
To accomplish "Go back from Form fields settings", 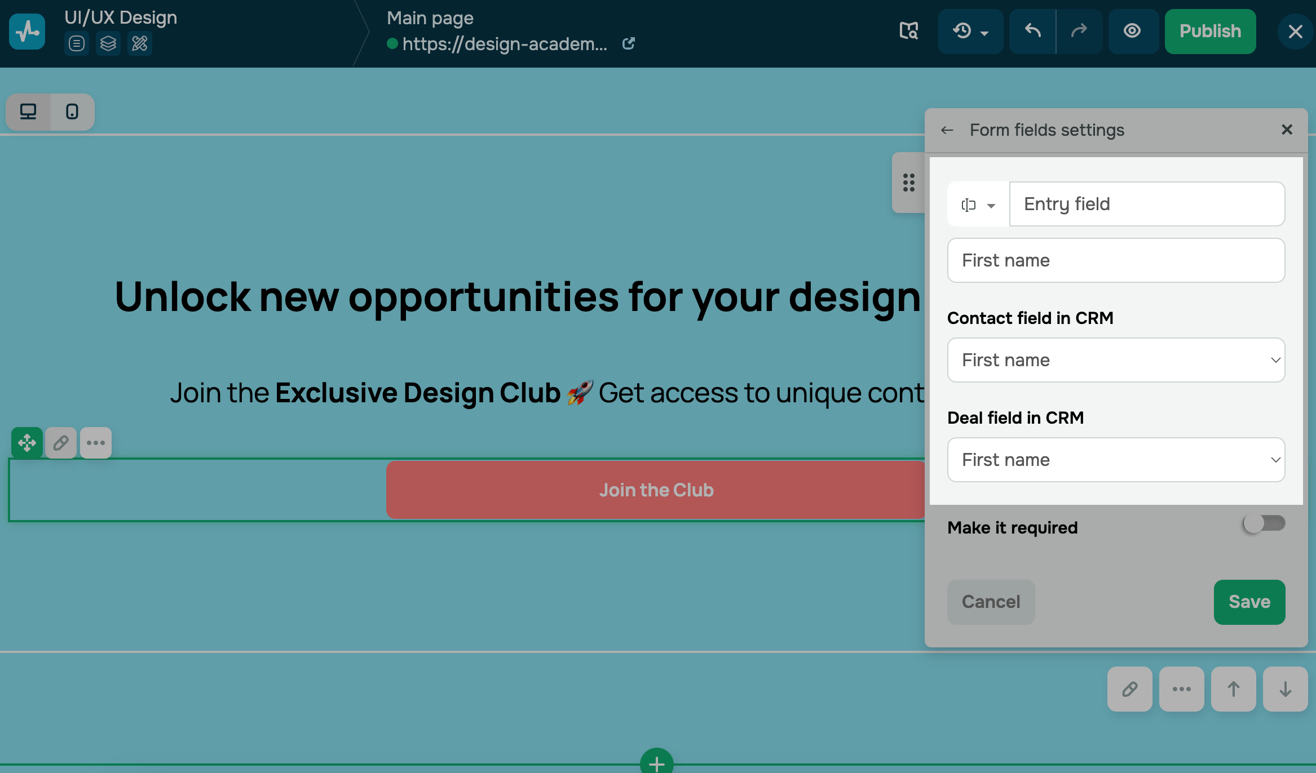I will click(947, 130).
